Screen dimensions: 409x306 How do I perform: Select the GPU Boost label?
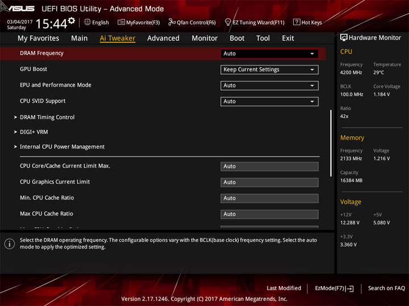[x=34, y=69]
